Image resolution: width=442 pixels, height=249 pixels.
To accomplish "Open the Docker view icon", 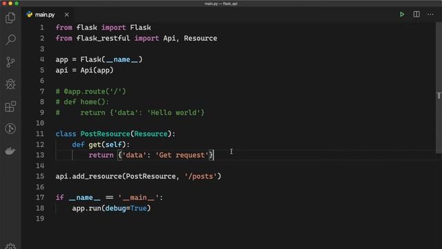I will point(10,151).
